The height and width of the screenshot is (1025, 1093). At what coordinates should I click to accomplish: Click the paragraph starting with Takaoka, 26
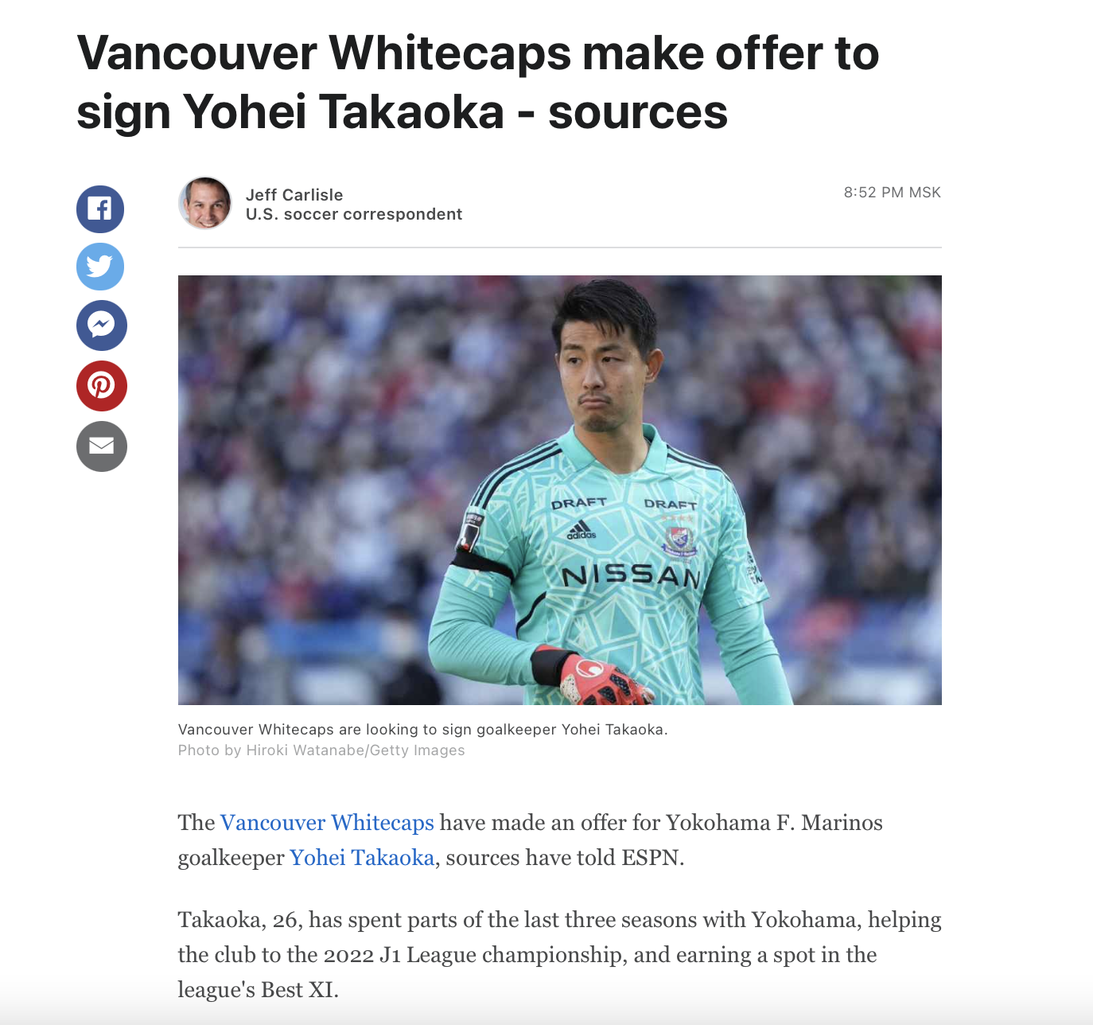tap(559, 954)
